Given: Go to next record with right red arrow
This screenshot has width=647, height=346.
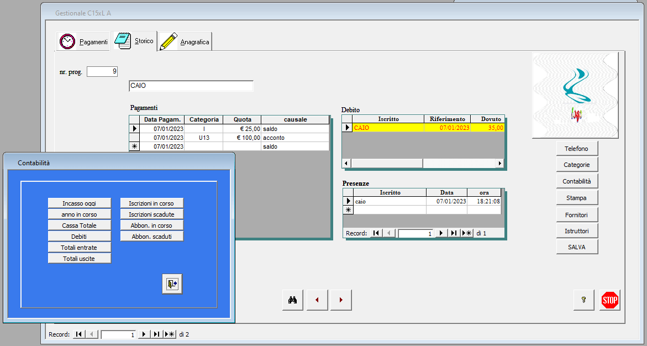Looking at the screenshot, I should tap(341, 300).
